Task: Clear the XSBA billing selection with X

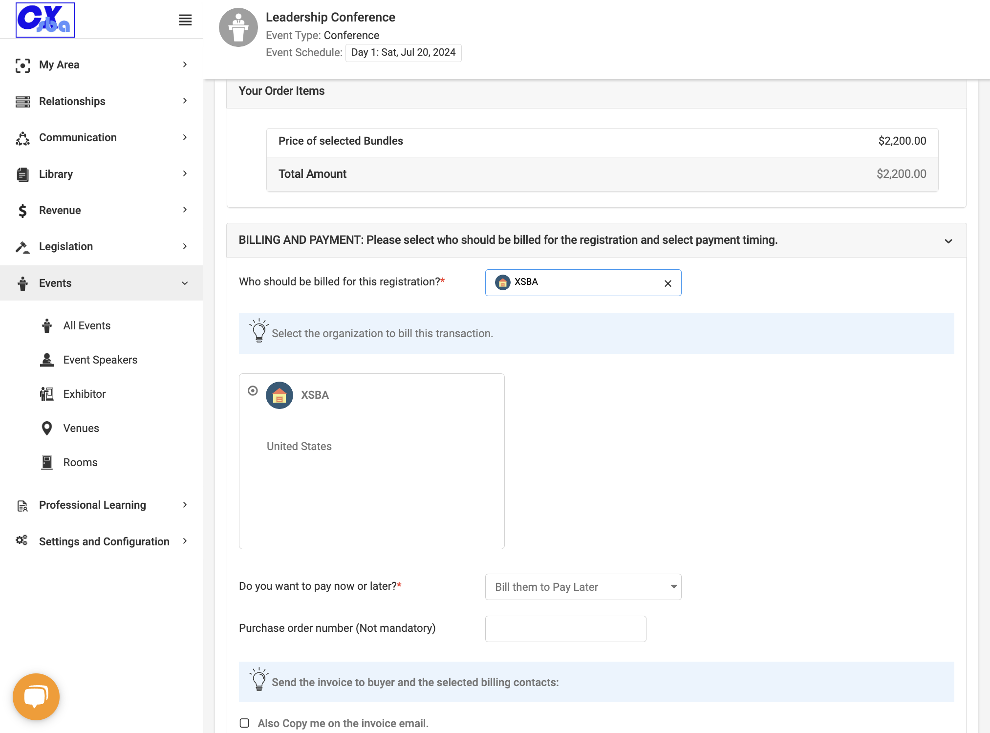Action: 668,283
